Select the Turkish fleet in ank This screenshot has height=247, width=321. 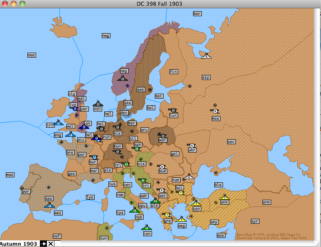click(225, 197)
